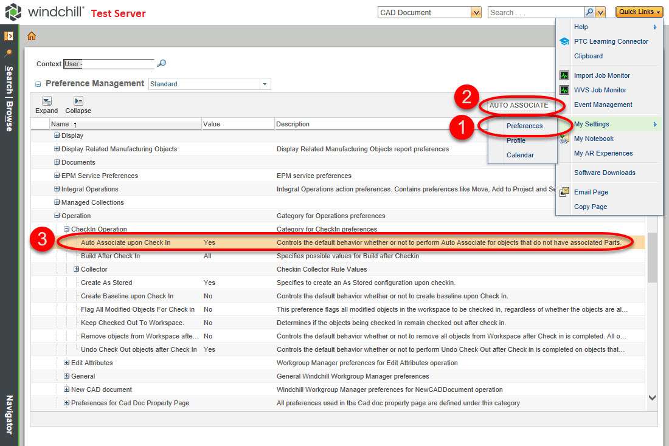Click the home icon above the preferences page
Viewport: 669px width, 446px height.
(x=30, y=36)
